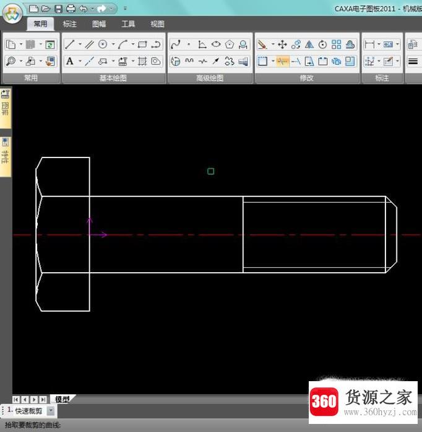This screenshot has width=422, height=432.
Task: Click the magnifier Zoom tool
Action: pos(11,61)
